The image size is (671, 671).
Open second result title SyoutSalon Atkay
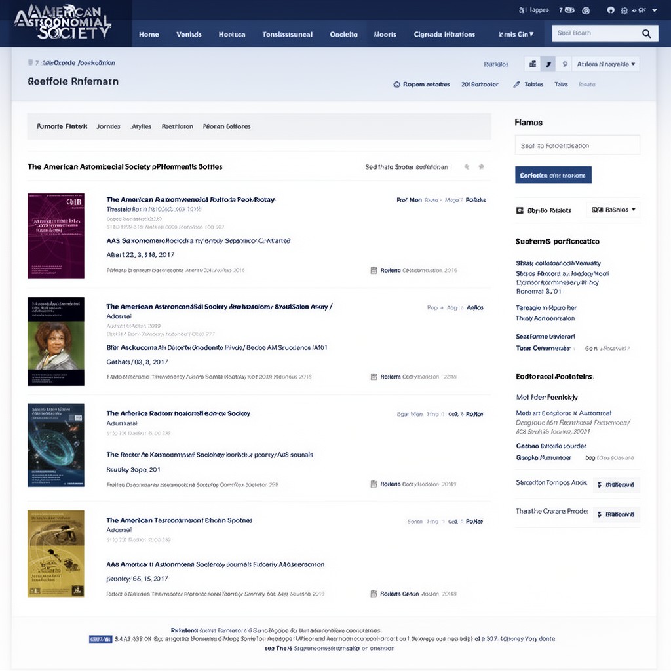point(219,307)
